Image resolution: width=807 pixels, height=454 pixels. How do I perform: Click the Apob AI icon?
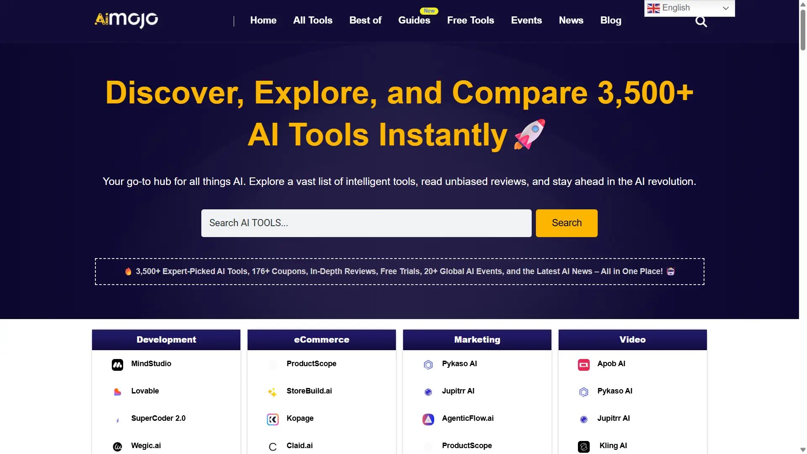pyautogui.click(x=583, y=365)
